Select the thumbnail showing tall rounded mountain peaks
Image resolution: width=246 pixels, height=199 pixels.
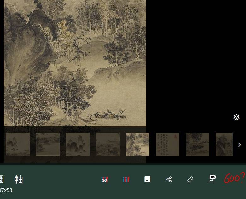coord(78,144)
